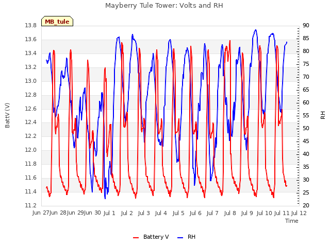330x247 pixels.
Task: Toggle the Battery V legend entry
Action: pyautogui.click(x=151, y=237)
